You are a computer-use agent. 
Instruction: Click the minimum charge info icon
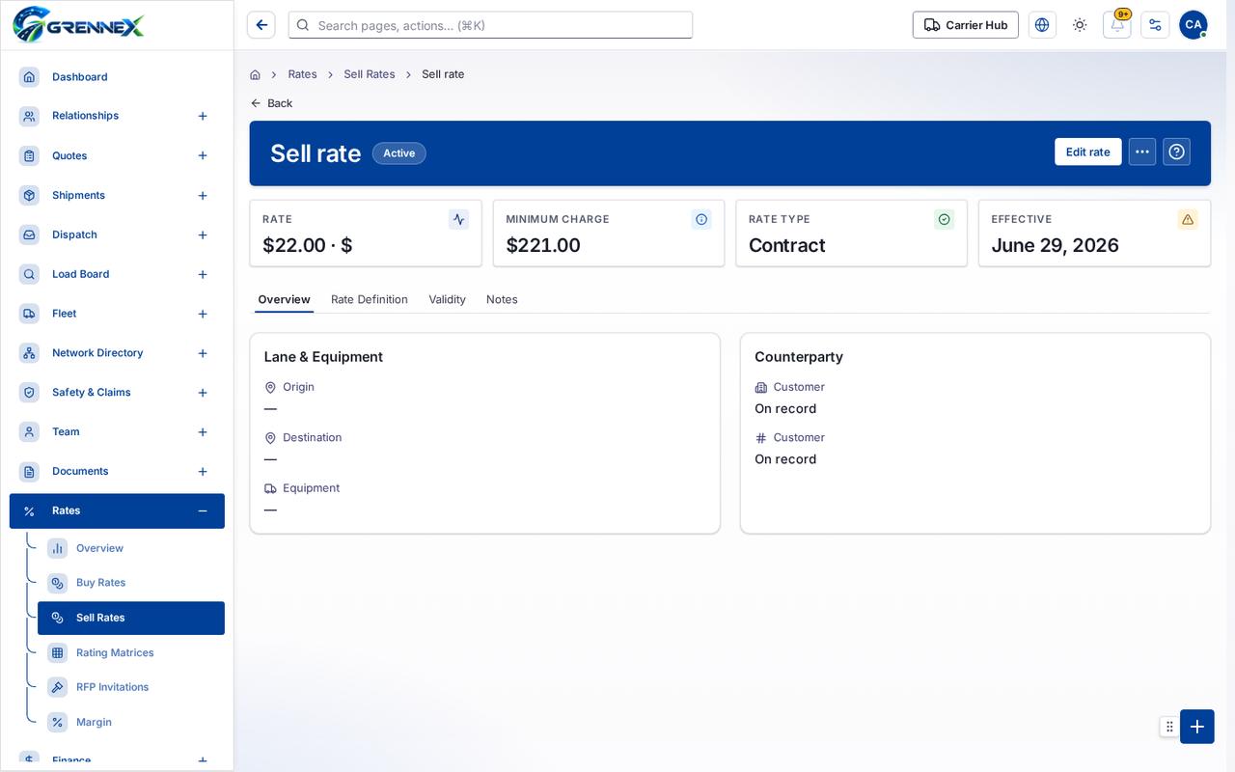(x=701, y=219)
